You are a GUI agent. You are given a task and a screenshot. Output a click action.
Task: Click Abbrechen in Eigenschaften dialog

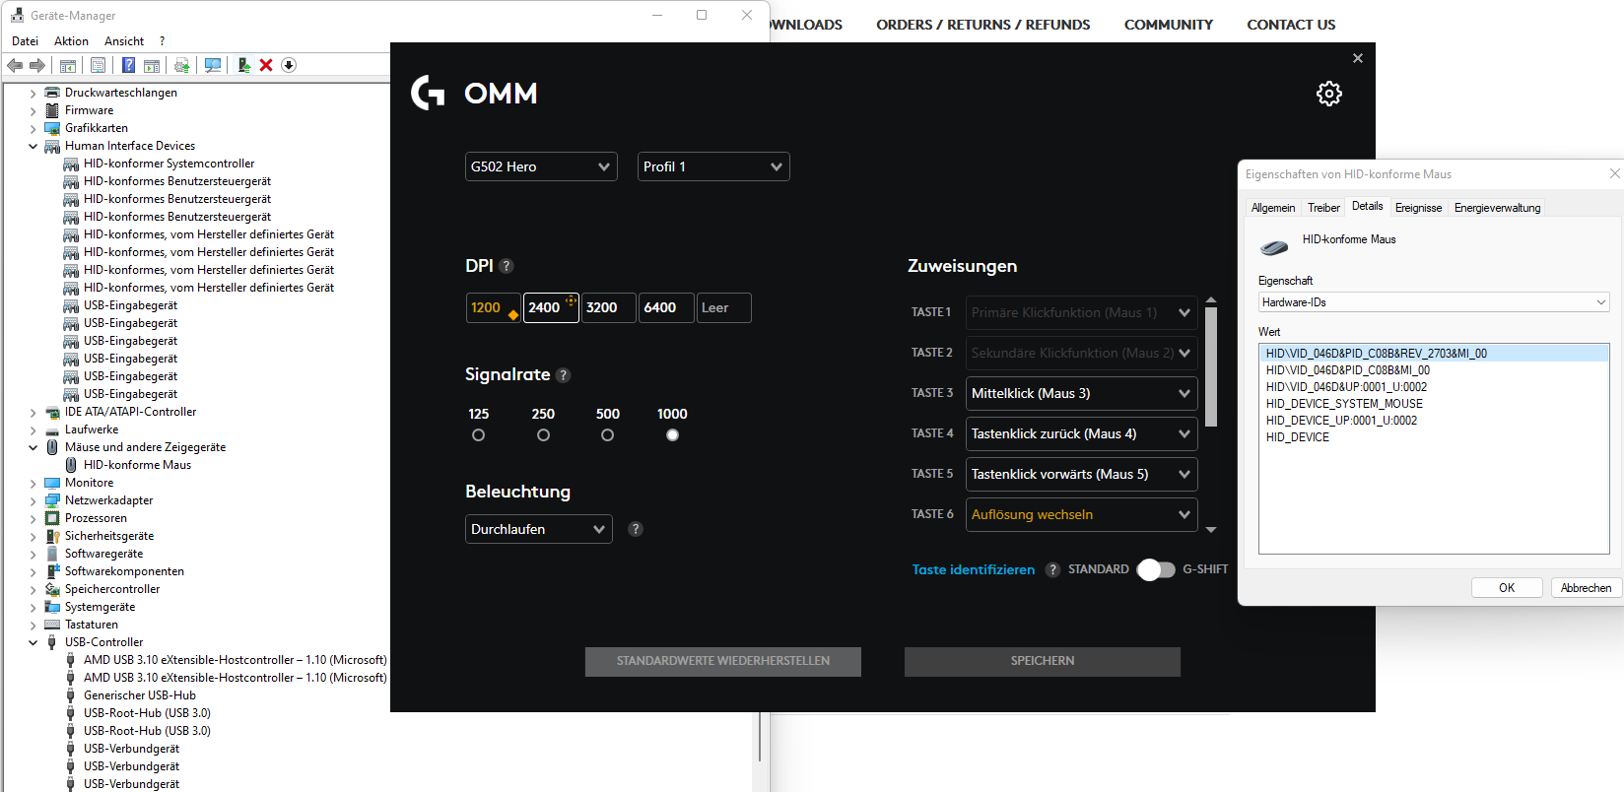1586,588
